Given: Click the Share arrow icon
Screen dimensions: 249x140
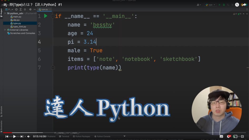Looking at the screenshot, I should click(244, 5).
